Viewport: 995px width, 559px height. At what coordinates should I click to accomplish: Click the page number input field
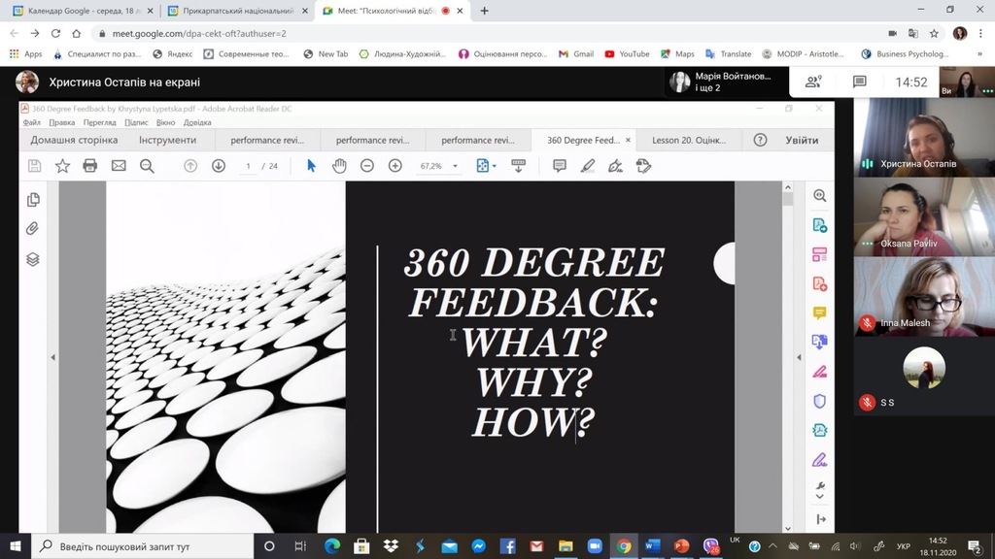pos(249,166)
